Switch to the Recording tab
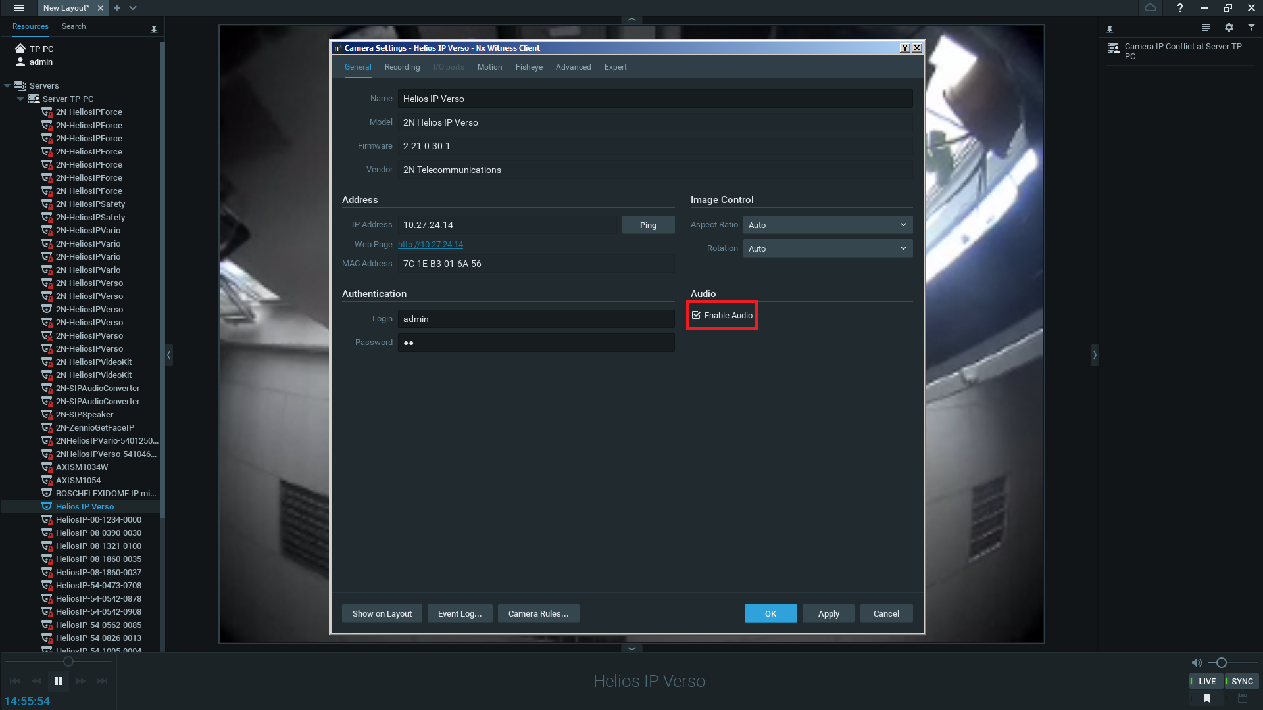The image size is (1263, 710). [x=402, y=67]
